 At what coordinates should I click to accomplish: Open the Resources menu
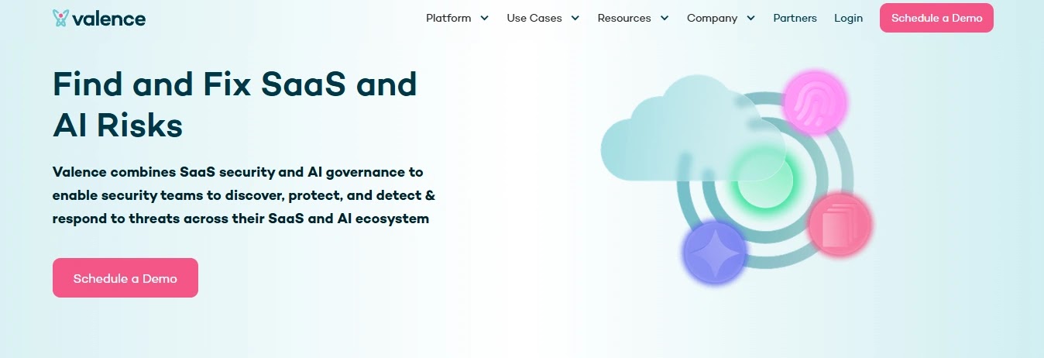[x=624, y=18]
